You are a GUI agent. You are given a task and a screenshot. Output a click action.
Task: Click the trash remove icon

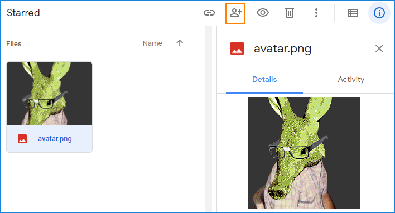pyautogui.click(x=290, y=13)
